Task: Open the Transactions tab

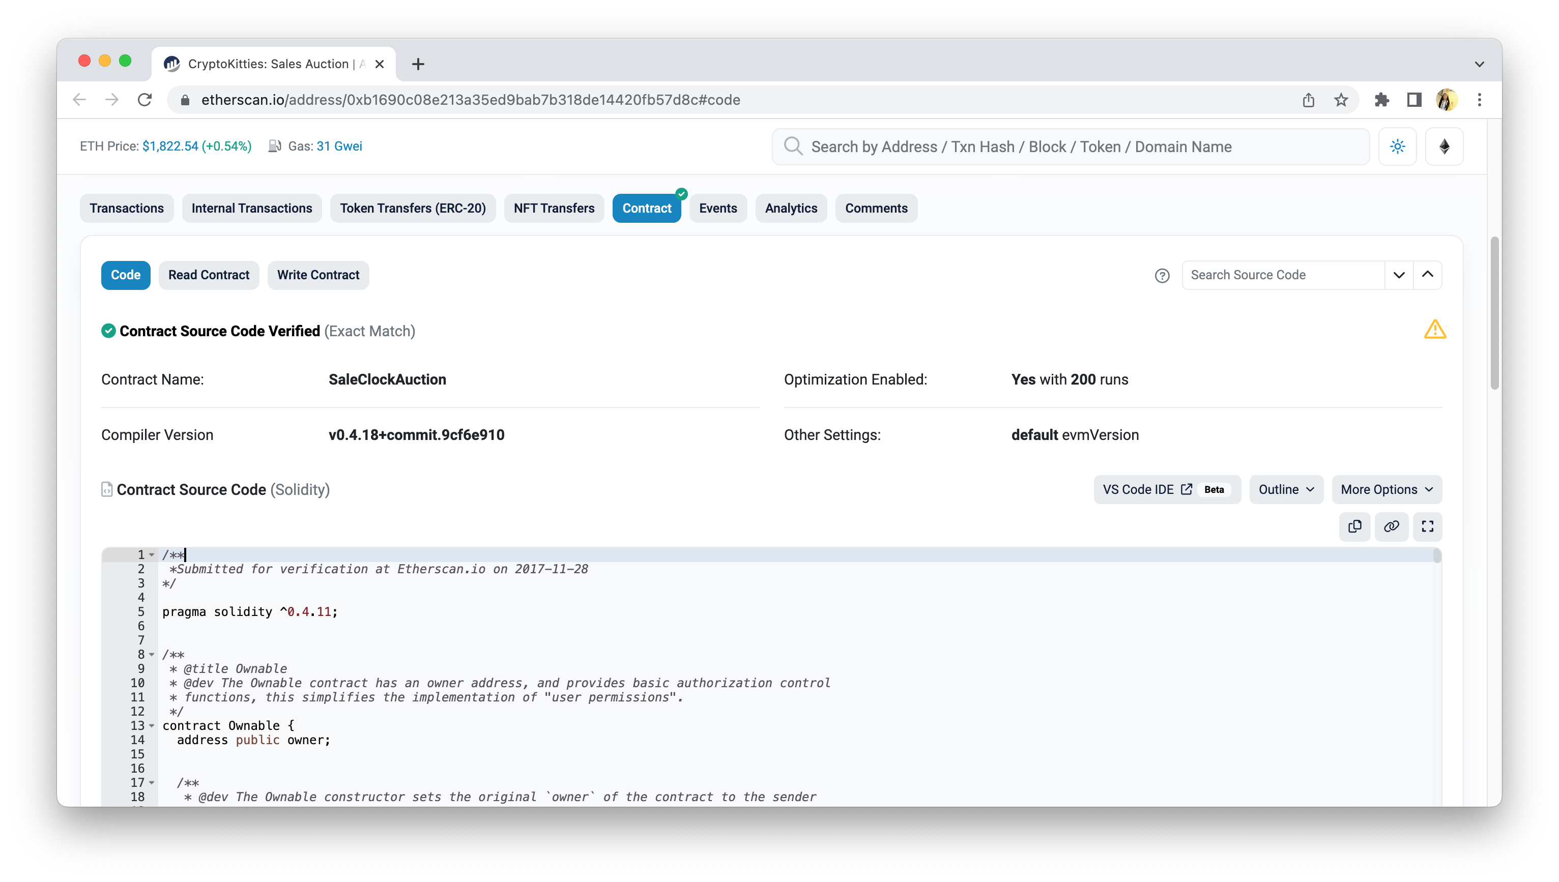Action: (x=127, y=209)
